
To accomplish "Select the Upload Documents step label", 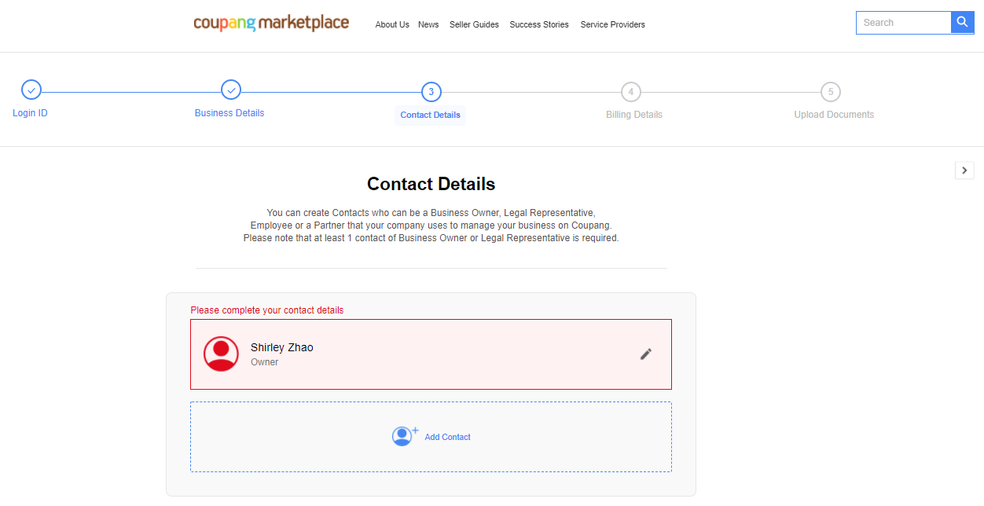I will point(834,115).
